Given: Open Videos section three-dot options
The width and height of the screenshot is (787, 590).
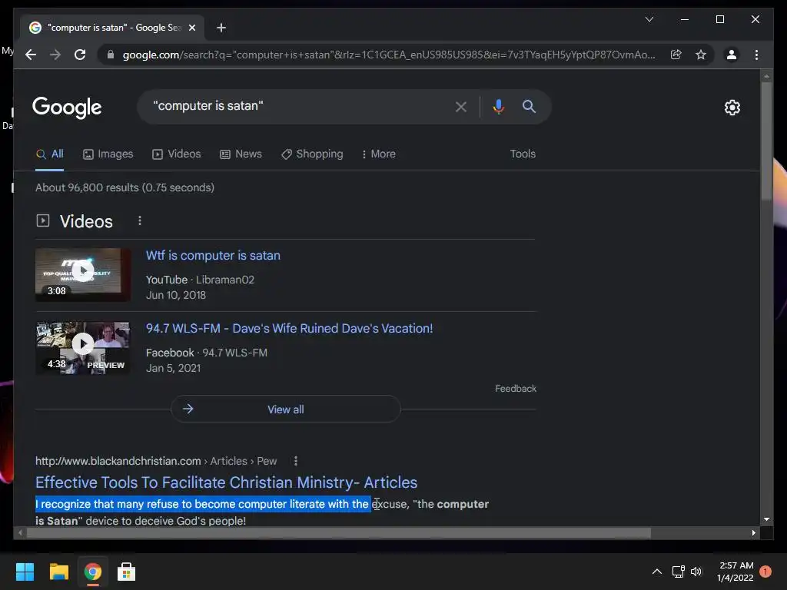Looking at the screenshot, I should click(140, 220).
